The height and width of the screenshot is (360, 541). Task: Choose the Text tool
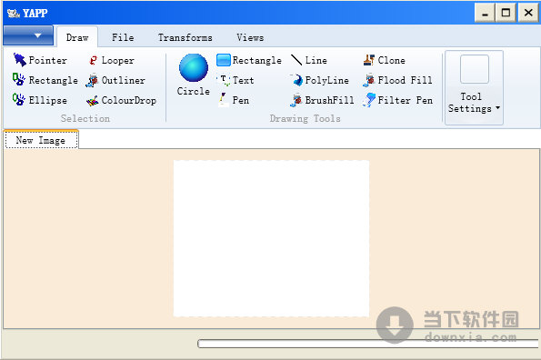click(235, 80)
